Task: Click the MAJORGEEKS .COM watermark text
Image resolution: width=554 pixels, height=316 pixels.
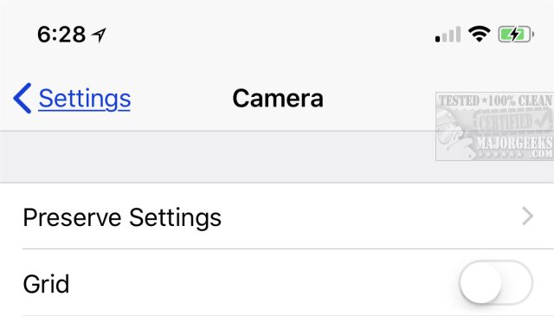Action: pos(514,146)
